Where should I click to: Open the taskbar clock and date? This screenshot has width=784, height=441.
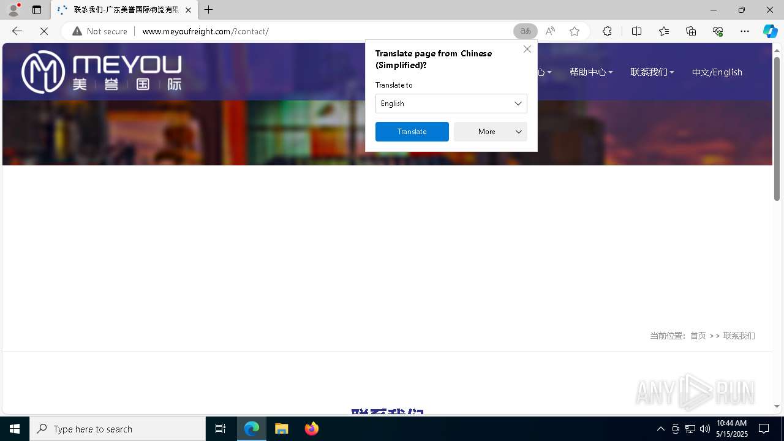point(732,429)
